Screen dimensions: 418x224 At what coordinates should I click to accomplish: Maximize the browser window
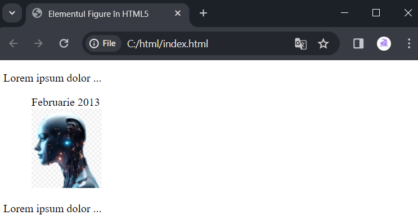click(x=376, y=13)
